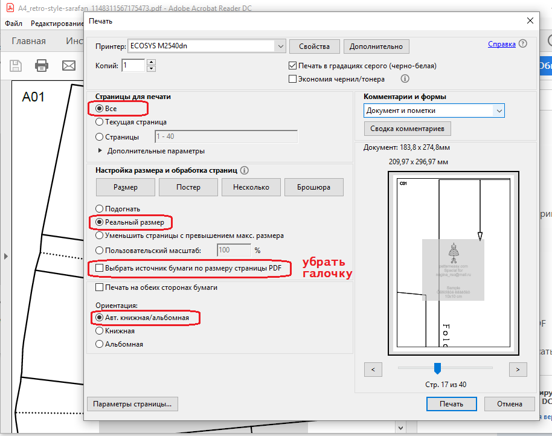
Task: Click the help question mark icon next to Справка
Action: click(x=523, y=43)
